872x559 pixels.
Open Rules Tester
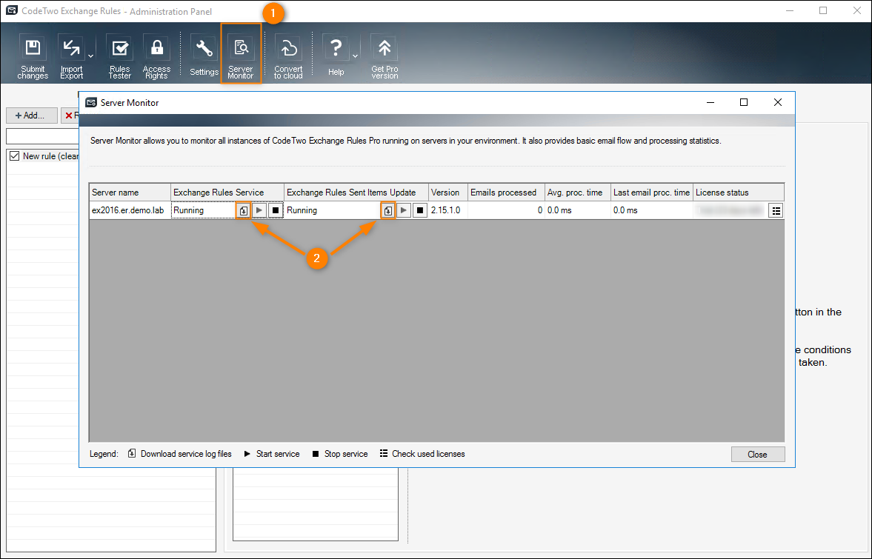[x=119, y=57]
